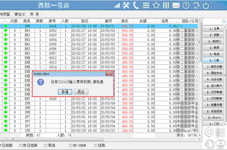Click the circular refresh arrow icon
Screen dimensions: 227x150
pyautogui.click(x=209, y=132)
